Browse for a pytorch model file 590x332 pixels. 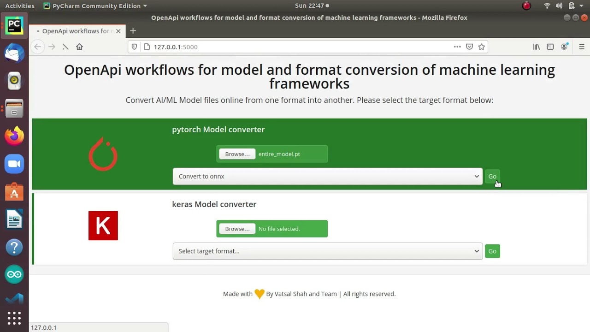[237, 154]
